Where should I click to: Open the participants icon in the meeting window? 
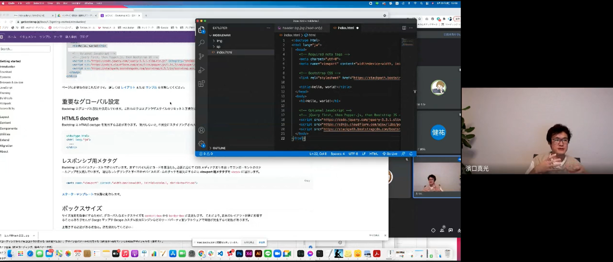pos(442,230)
